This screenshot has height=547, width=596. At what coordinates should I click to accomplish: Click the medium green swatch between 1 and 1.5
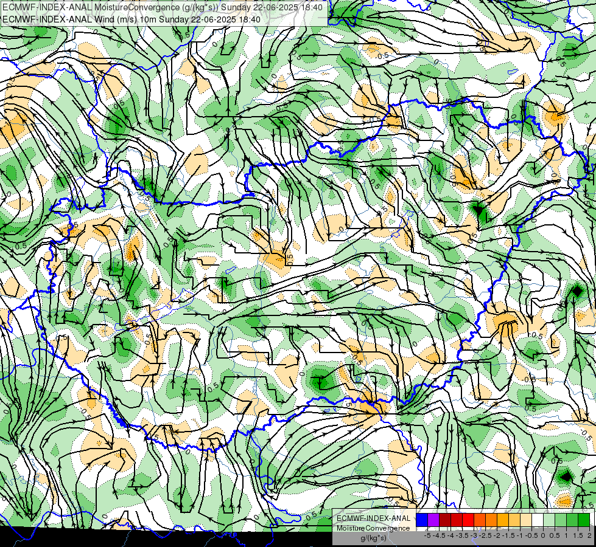pyautogui.click(x=572, y=520)
